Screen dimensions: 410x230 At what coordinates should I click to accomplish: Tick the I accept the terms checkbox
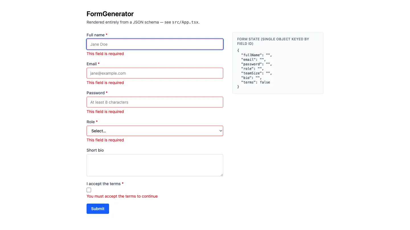point(89,190)
